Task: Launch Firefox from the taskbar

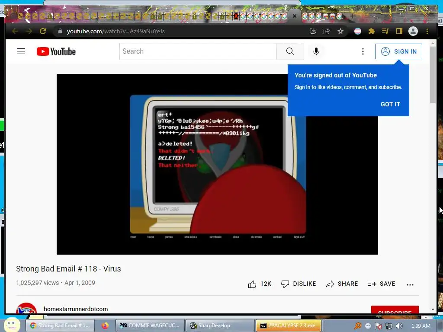Action: pyautogui.click(x=105, y=326)
